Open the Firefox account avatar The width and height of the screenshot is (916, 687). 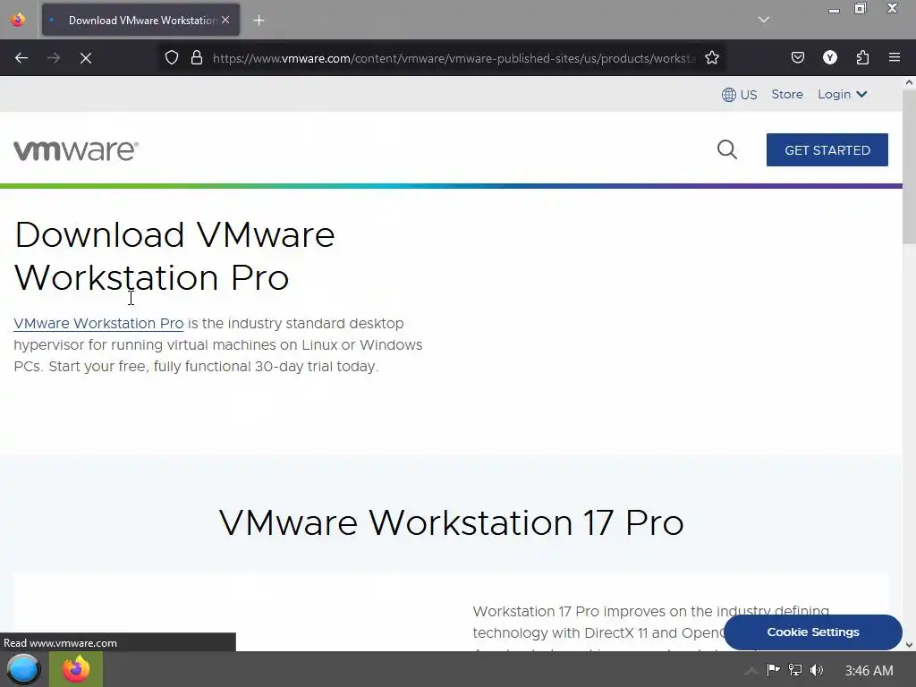point(830,57)
